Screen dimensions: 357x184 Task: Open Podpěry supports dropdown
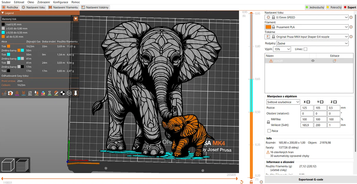312,43
